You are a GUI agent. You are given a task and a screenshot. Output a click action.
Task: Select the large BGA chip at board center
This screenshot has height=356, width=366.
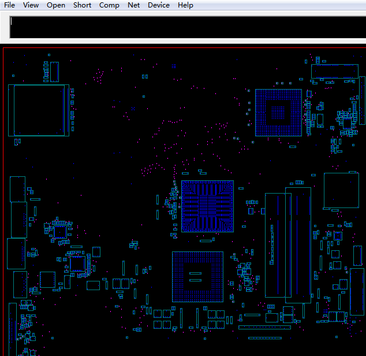[x=207, y=206]
